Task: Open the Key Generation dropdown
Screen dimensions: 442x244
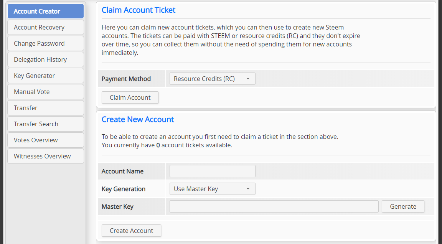Action: (x=212, y=189)
